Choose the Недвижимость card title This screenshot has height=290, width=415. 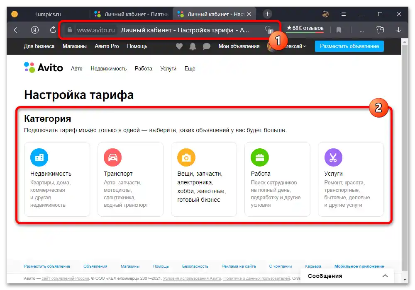coord(51,174)
